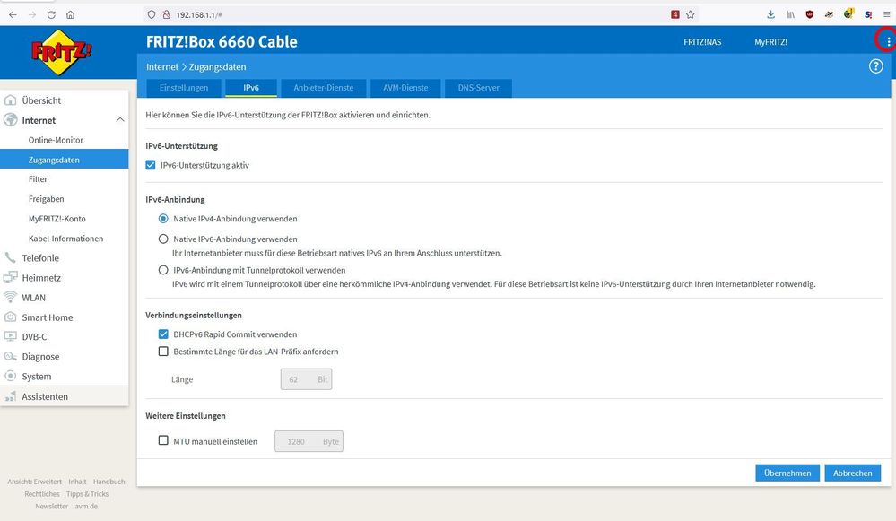Select Native IPv6-Anbindung verwenden
Image resolution: width=896 pixels, height=521 pixels.
pyautogui.click(x=163, y=239)
